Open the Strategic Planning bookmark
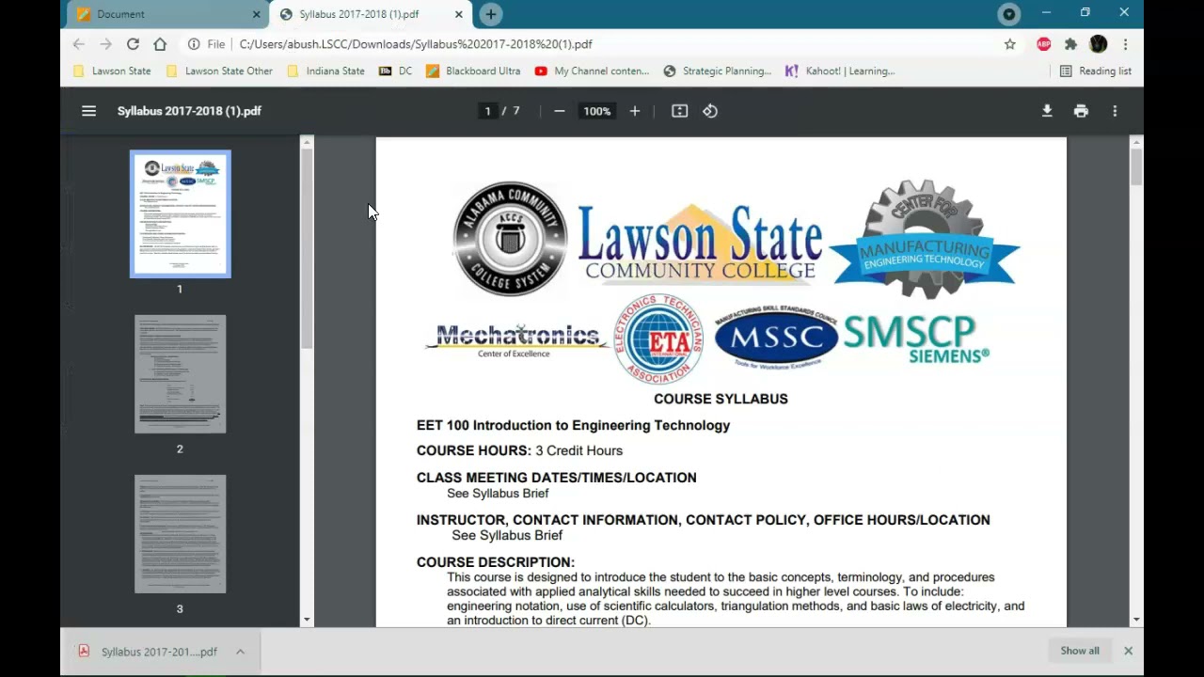 coord(717,71)
